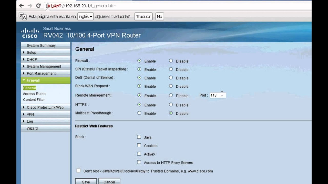Expand the DHCP menu
Viewport: 328px width, 184px height.
pyautogui.click(x=45, y=59)
